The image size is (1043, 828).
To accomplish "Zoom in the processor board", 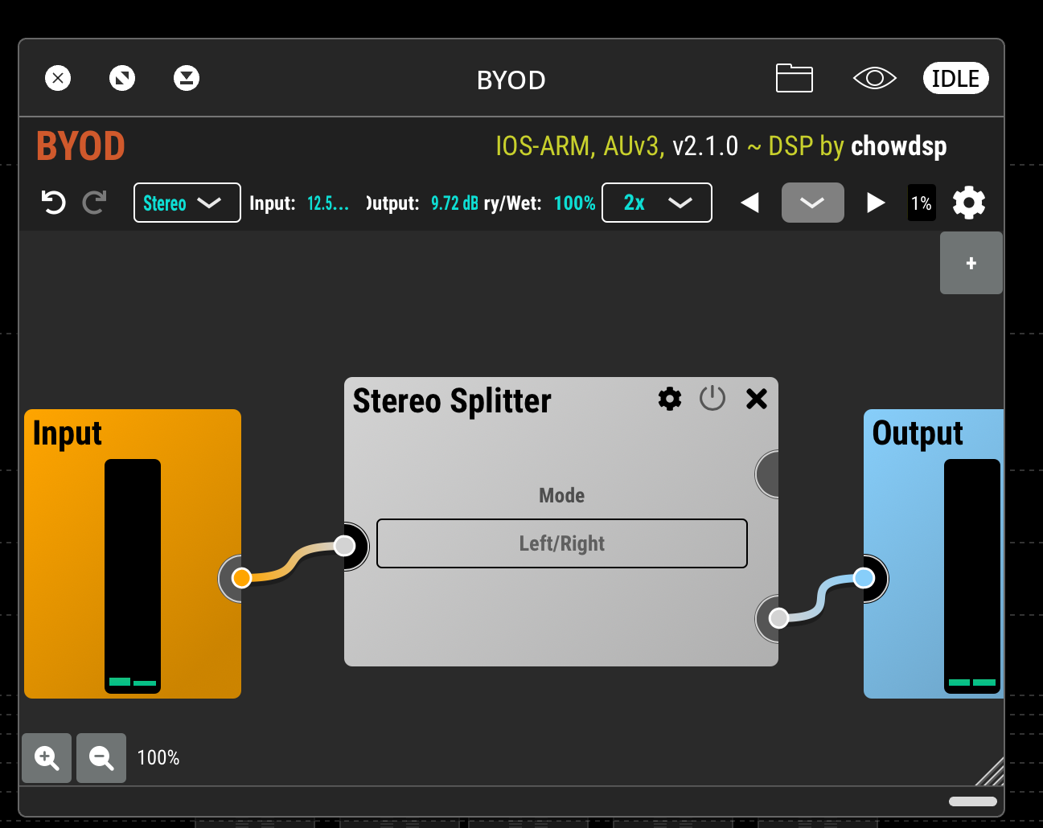I will pos(47,758).
